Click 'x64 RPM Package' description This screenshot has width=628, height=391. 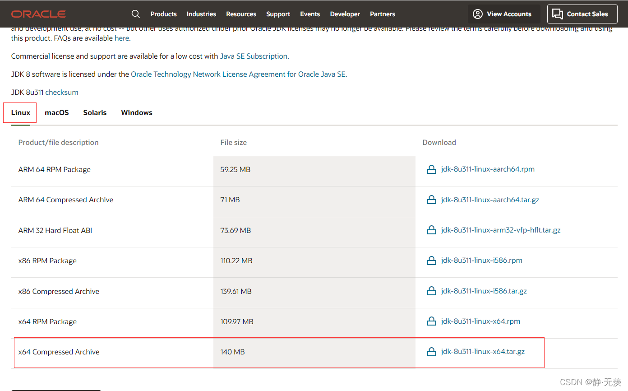pyautogui.click(x=47, y=321)
